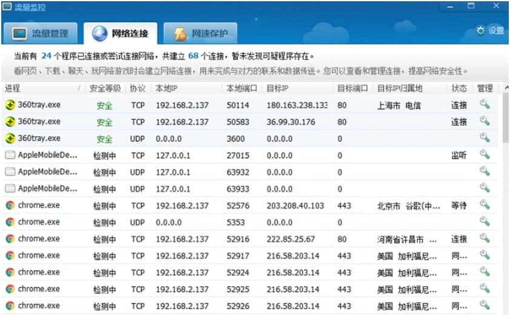The height and width of the screenshot is (316, 510).
Task: Sort by 状态 column header
Action: coord(459,88)
